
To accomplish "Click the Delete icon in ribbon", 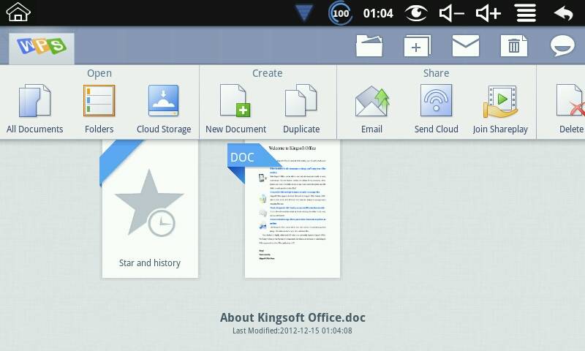I will (570, 109).
